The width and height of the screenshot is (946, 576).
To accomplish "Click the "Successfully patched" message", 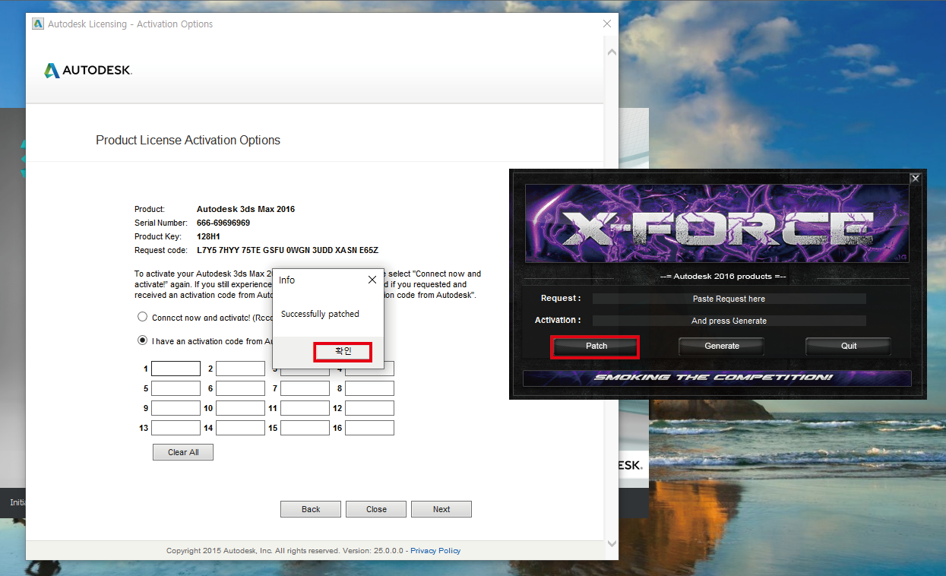I will click(x=320, y=314).
